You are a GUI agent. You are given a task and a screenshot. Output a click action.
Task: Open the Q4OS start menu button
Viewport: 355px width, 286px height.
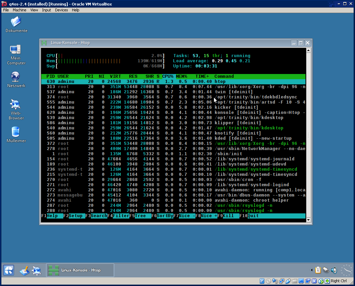pos(9,270)
